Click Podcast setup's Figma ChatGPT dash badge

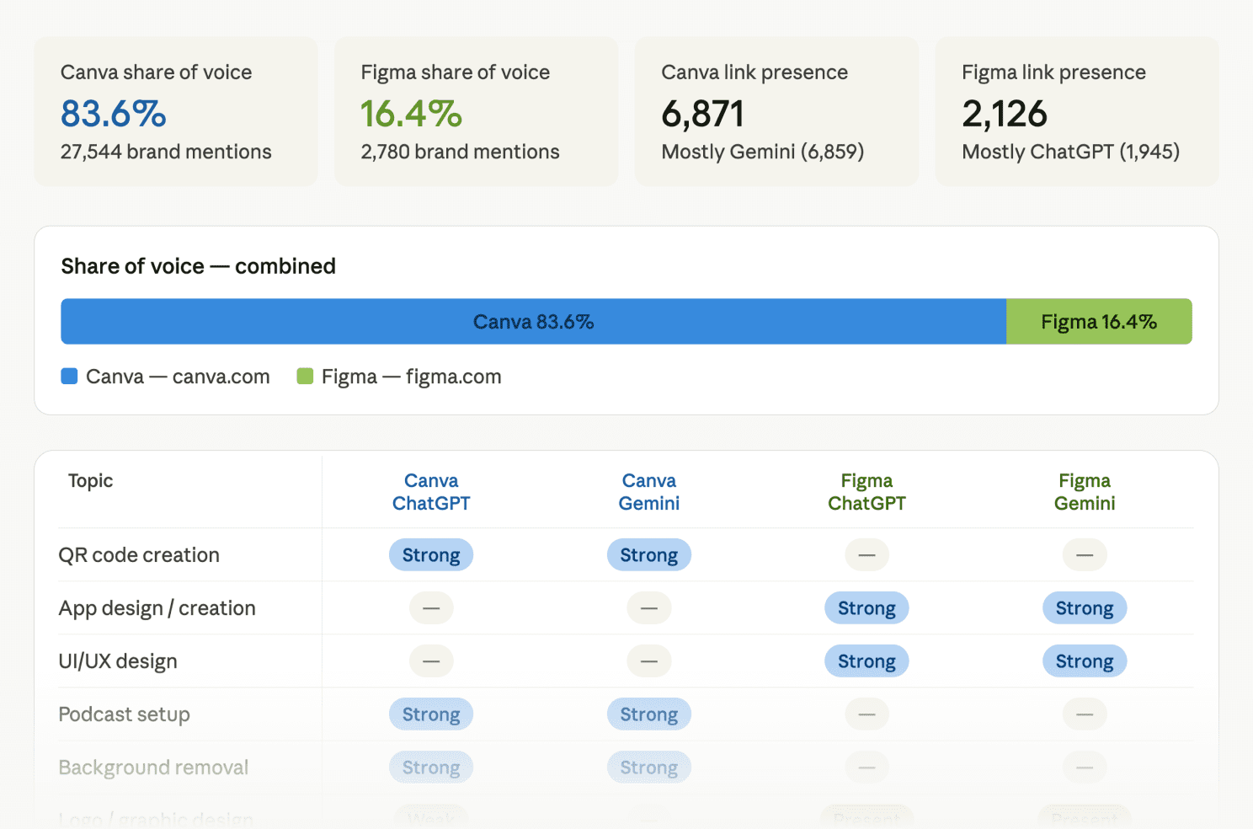coord(867,714)
